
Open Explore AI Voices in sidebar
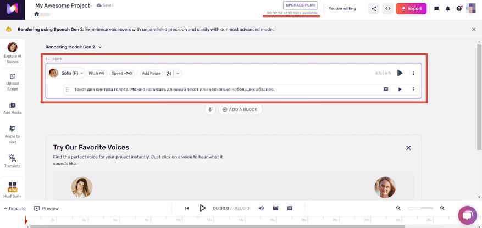pyautogui.click(x=13, y=53)
